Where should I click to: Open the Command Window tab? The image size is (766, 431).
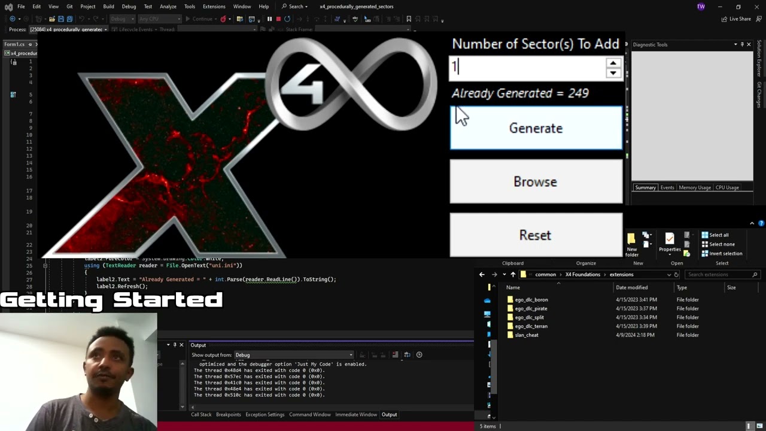pyautogui.click(x=309, y=414)
